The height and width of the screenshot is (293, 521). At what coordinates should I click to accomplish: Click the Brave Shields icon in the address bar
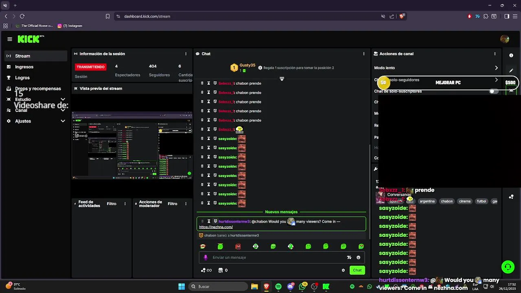point(402,16)
